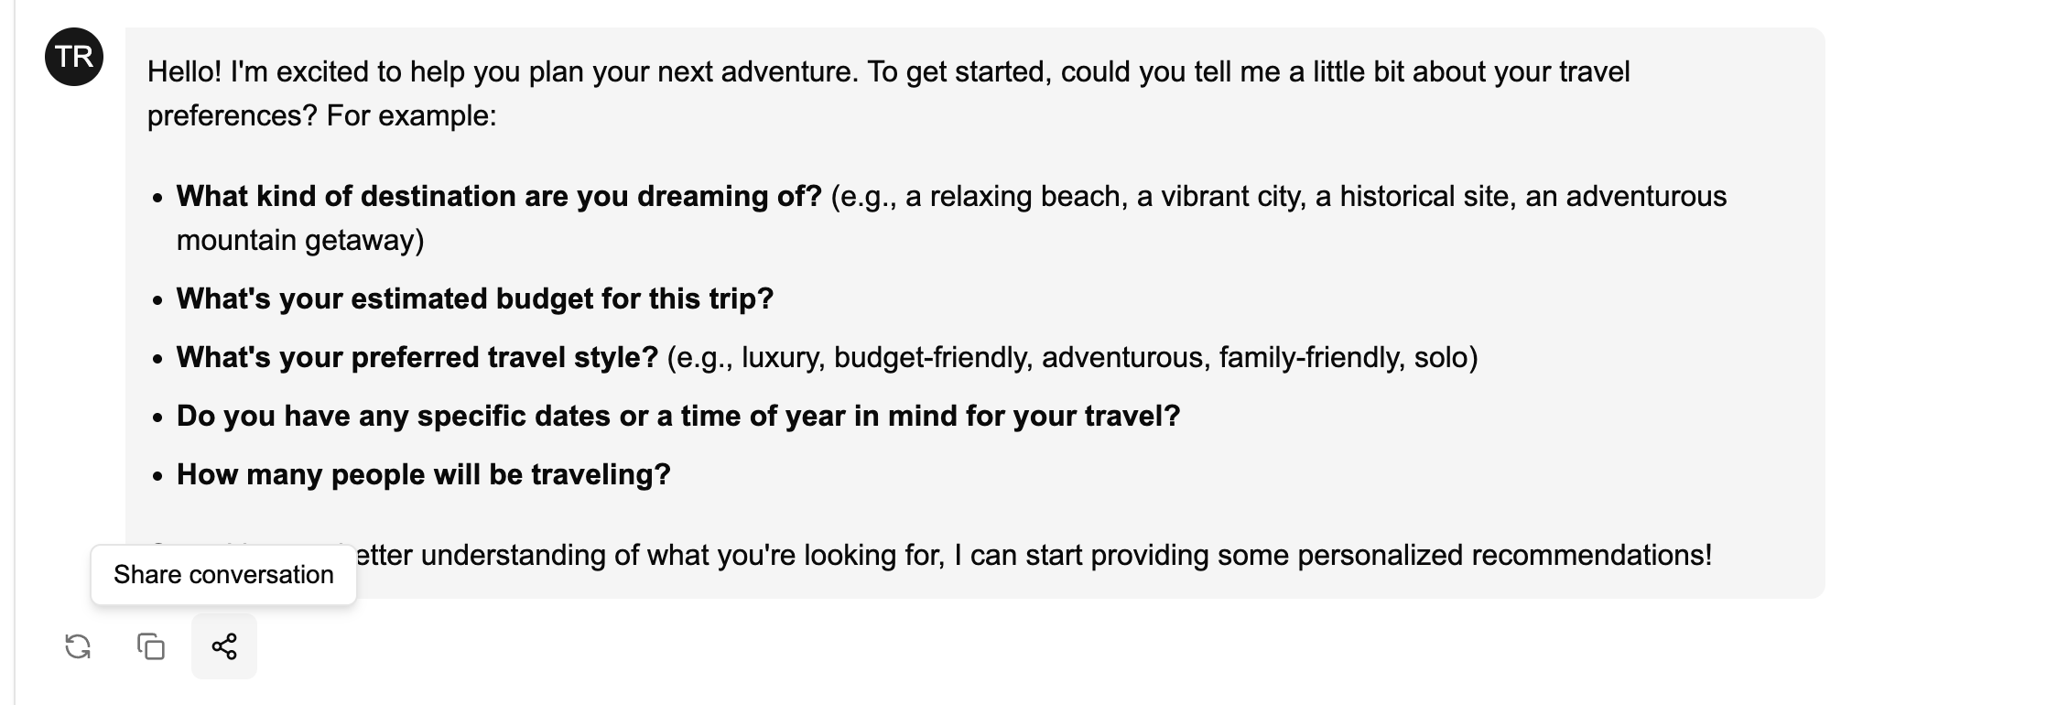Screen dimensions: 2047x705
Task: Click the share conversation icon
Action: click(224, 647)
